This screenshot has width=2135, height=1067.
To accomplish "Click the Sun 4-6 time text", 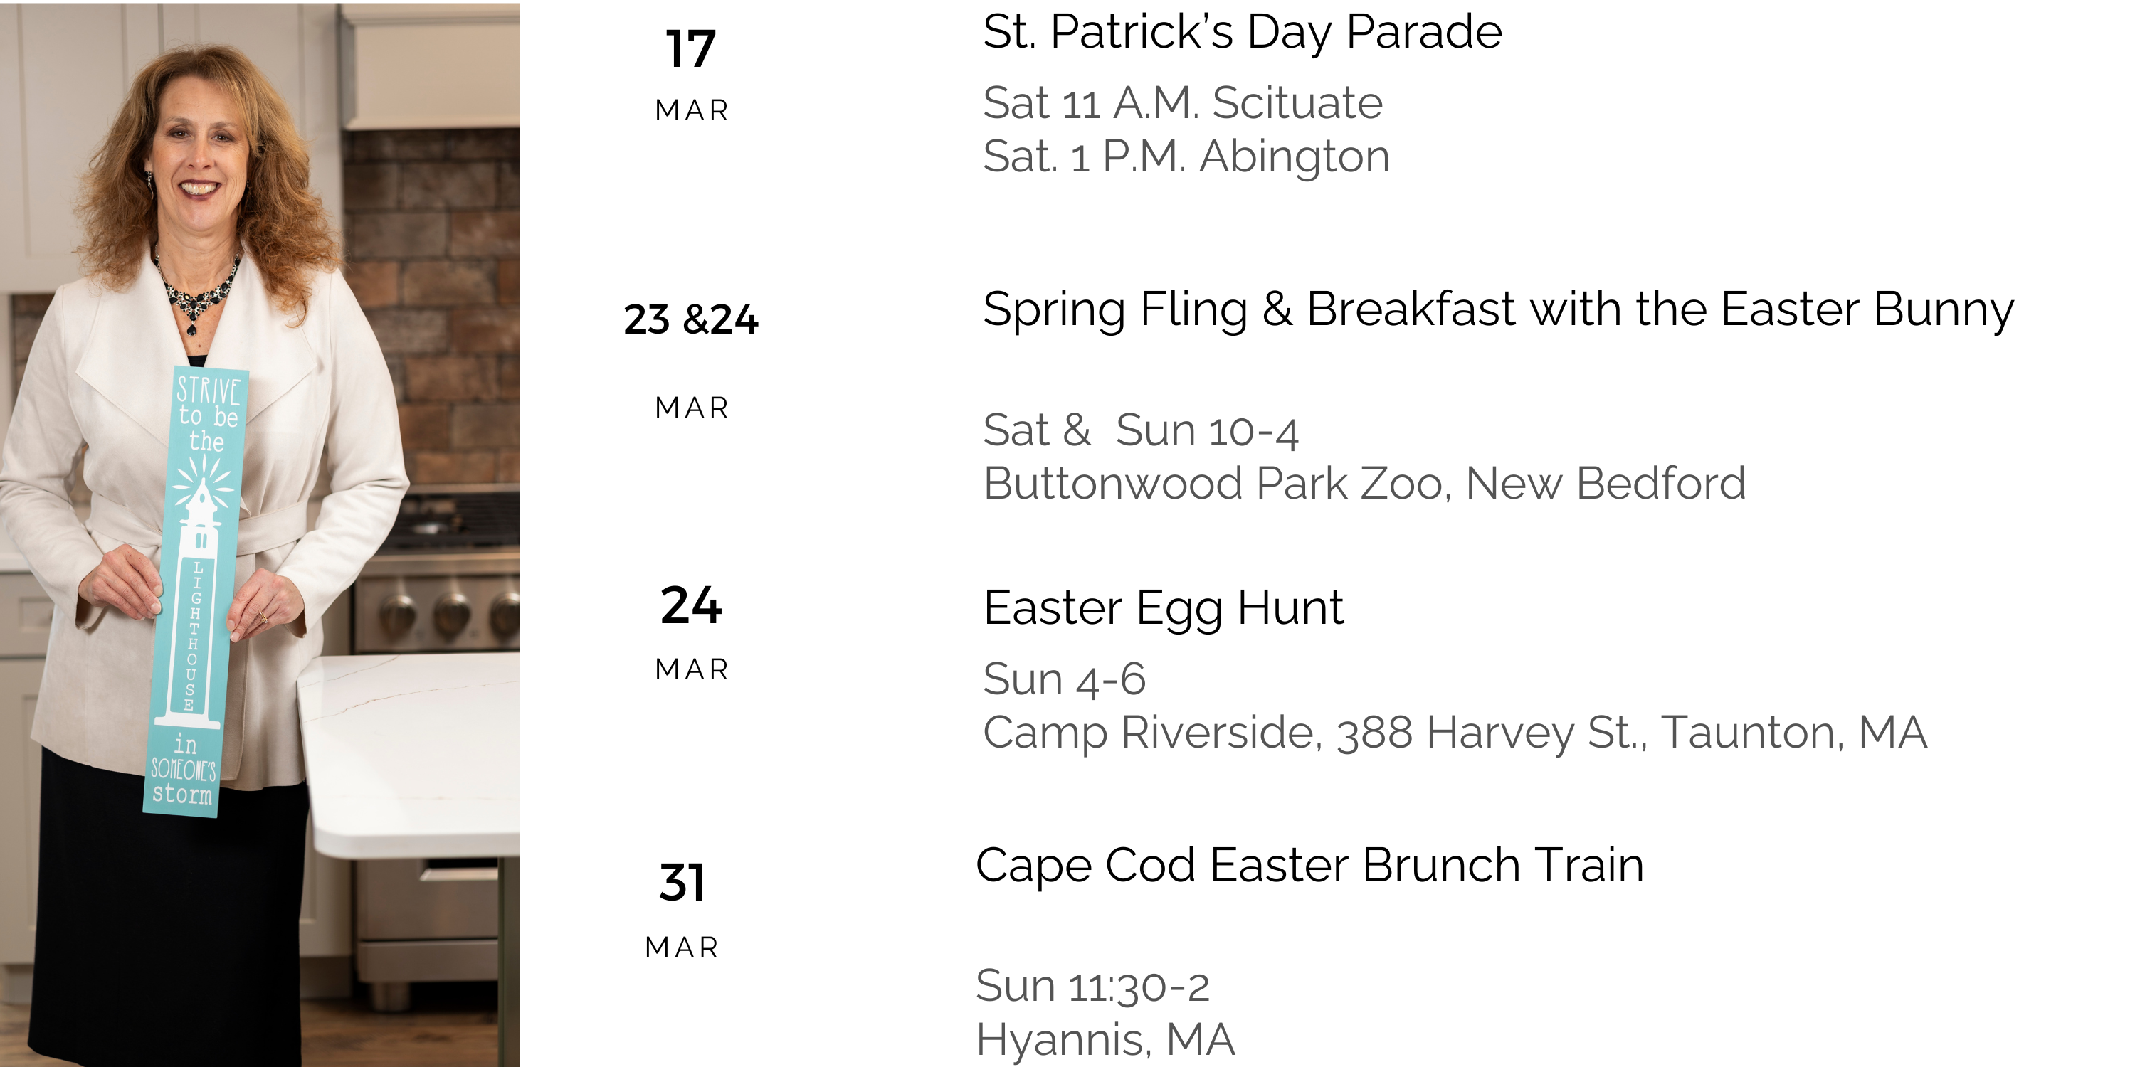I will click(x=1064, y=680).
